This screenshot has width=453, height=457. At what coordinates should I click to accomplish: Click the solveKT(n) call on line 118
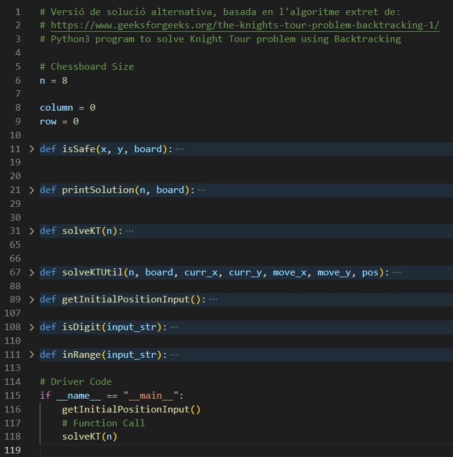tap(90, 437)
